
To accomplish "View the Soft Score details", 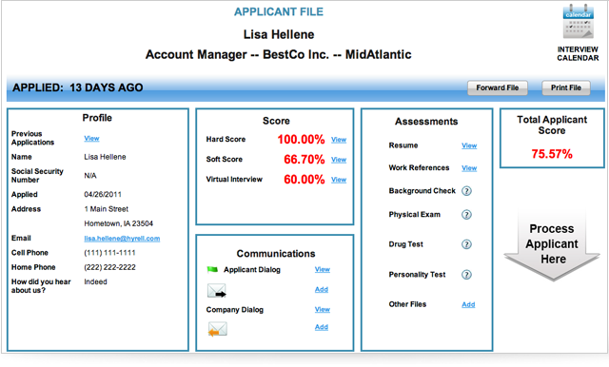I will point(339,160).
